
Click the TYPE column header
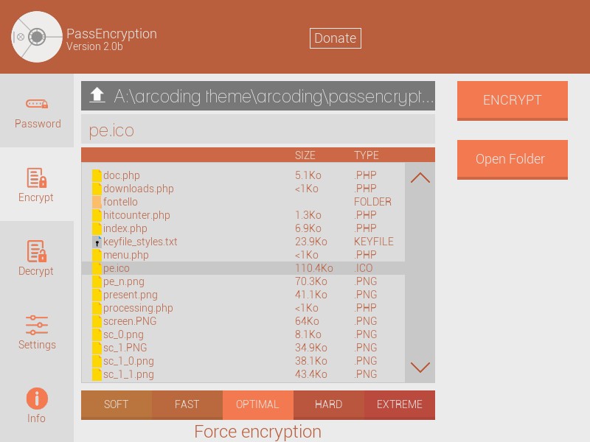pos(366,155)
